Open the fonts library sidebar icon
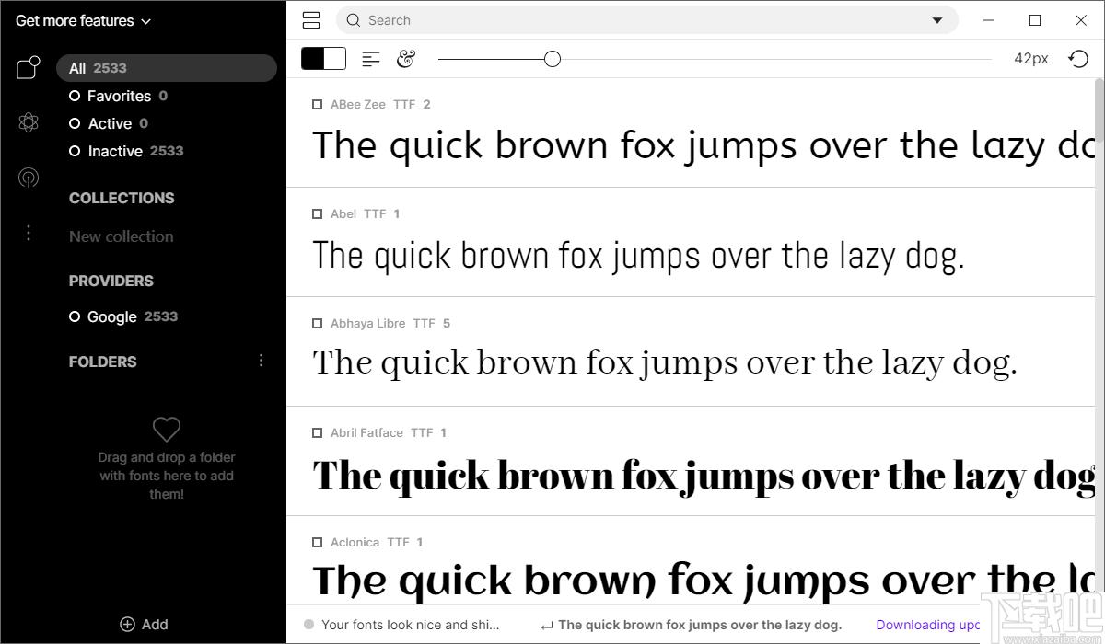The image size is (1105, 644). (x=29, y=67)
